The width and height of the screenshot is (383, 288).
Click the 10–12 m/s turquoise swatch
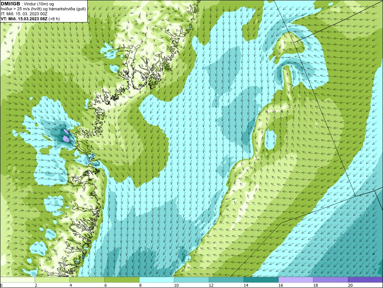point(191,280)
